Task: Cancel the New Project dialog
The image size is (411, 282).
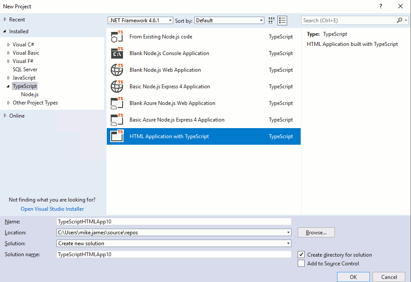Action: (x=389, y=277)
